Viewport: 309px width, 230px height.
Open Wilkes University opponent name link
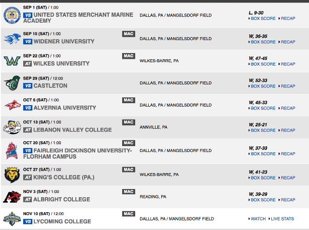[x=61, y=64]
